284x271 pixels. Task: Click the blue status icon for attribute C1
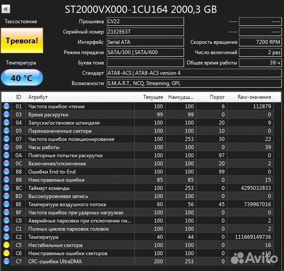click(x=7, y=229)
